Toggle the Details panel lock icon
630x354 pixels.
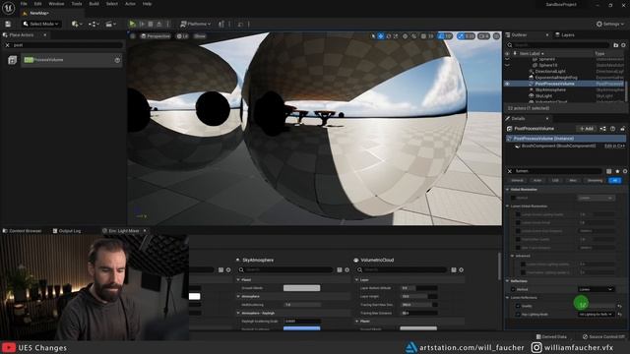click(x=622, y=129)
